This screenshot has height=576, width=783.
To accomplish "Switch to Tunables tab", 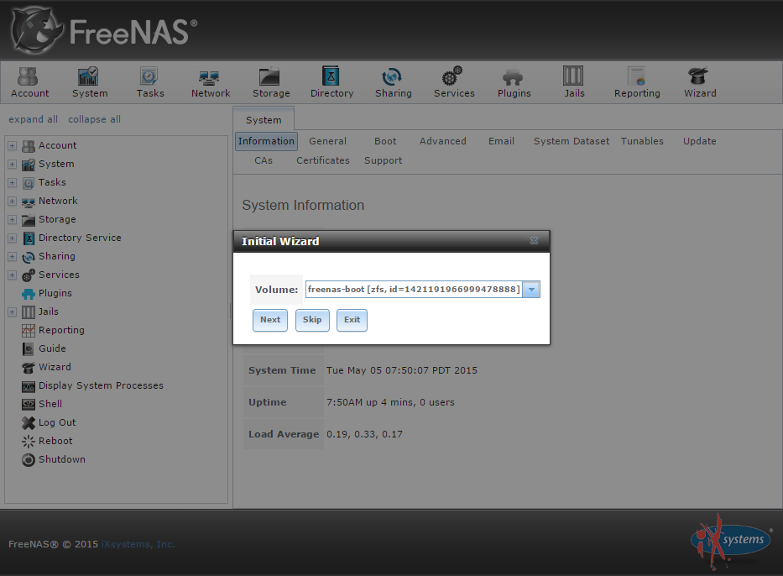I will coord(642,141).
